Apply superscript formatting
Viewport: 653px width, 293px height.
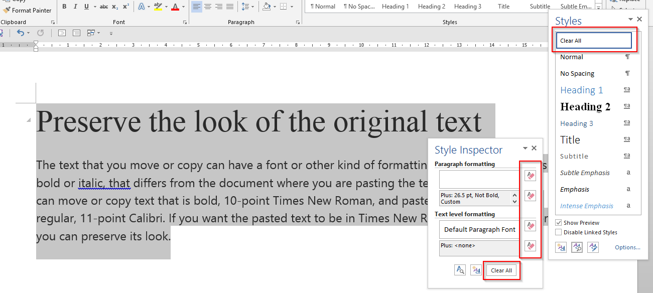pos(126,7)
